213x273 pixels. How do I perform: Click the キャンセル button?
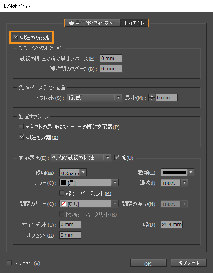[188, 263]
